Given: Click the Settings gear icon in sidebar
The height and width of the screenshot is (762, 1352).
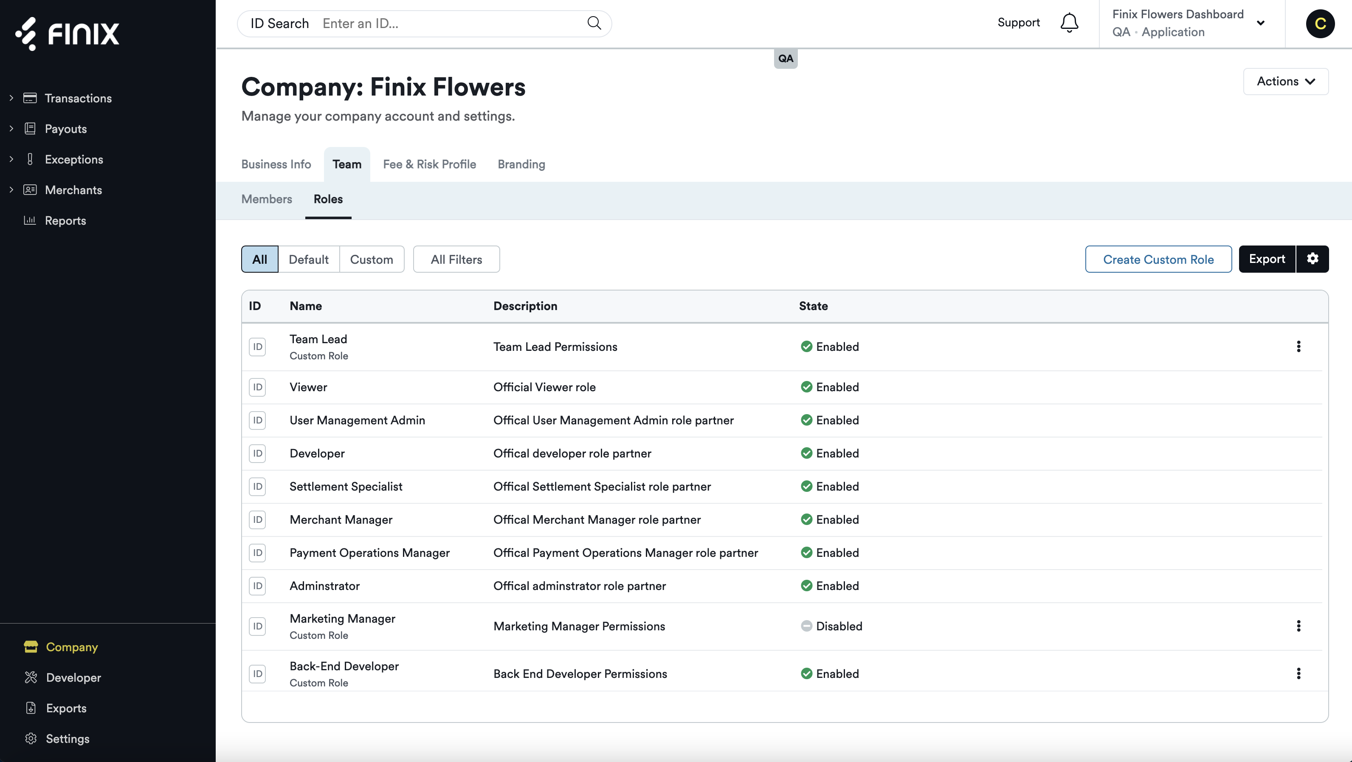Looking at the screenshot, I should (31, 738).
